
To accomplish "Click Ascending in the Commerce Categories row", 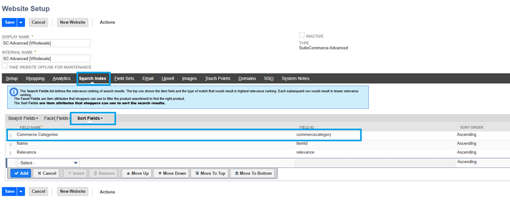I will pyautogui.click(x=467, y=134).
